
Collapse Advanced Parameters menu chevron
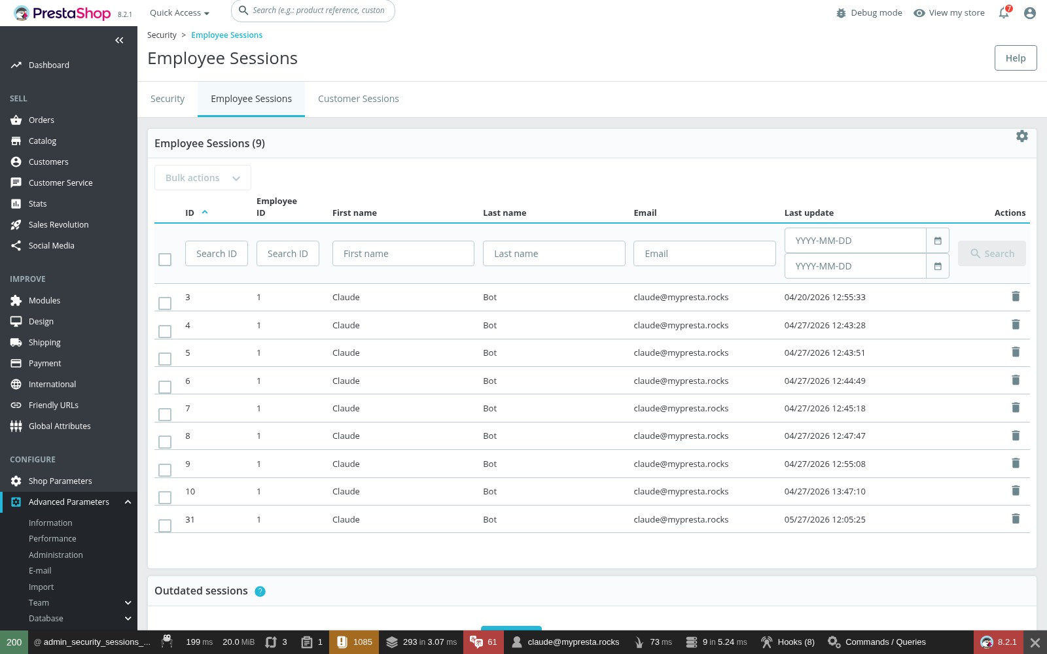[128, 502]
